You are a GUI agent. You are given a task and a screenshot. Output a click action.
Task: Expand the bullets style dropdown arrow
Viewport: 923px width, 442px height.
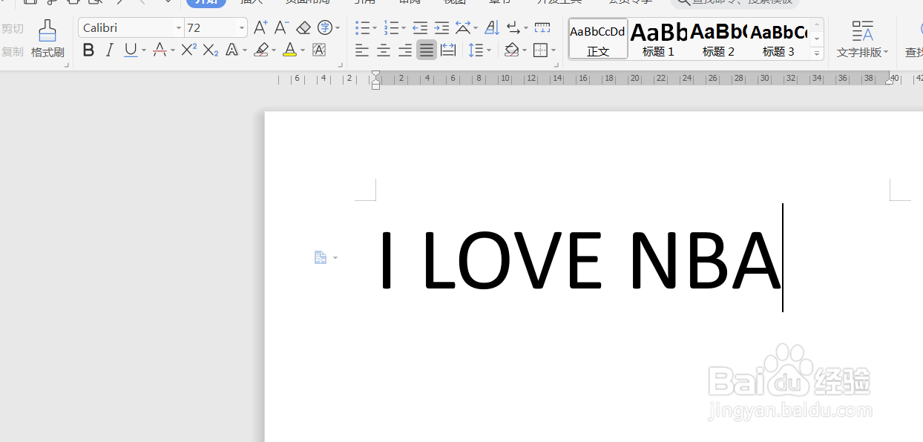coord(375,29)
